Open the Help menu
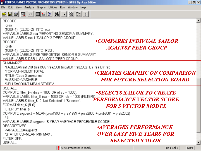 pyautogui.click(x=83, y=8)
